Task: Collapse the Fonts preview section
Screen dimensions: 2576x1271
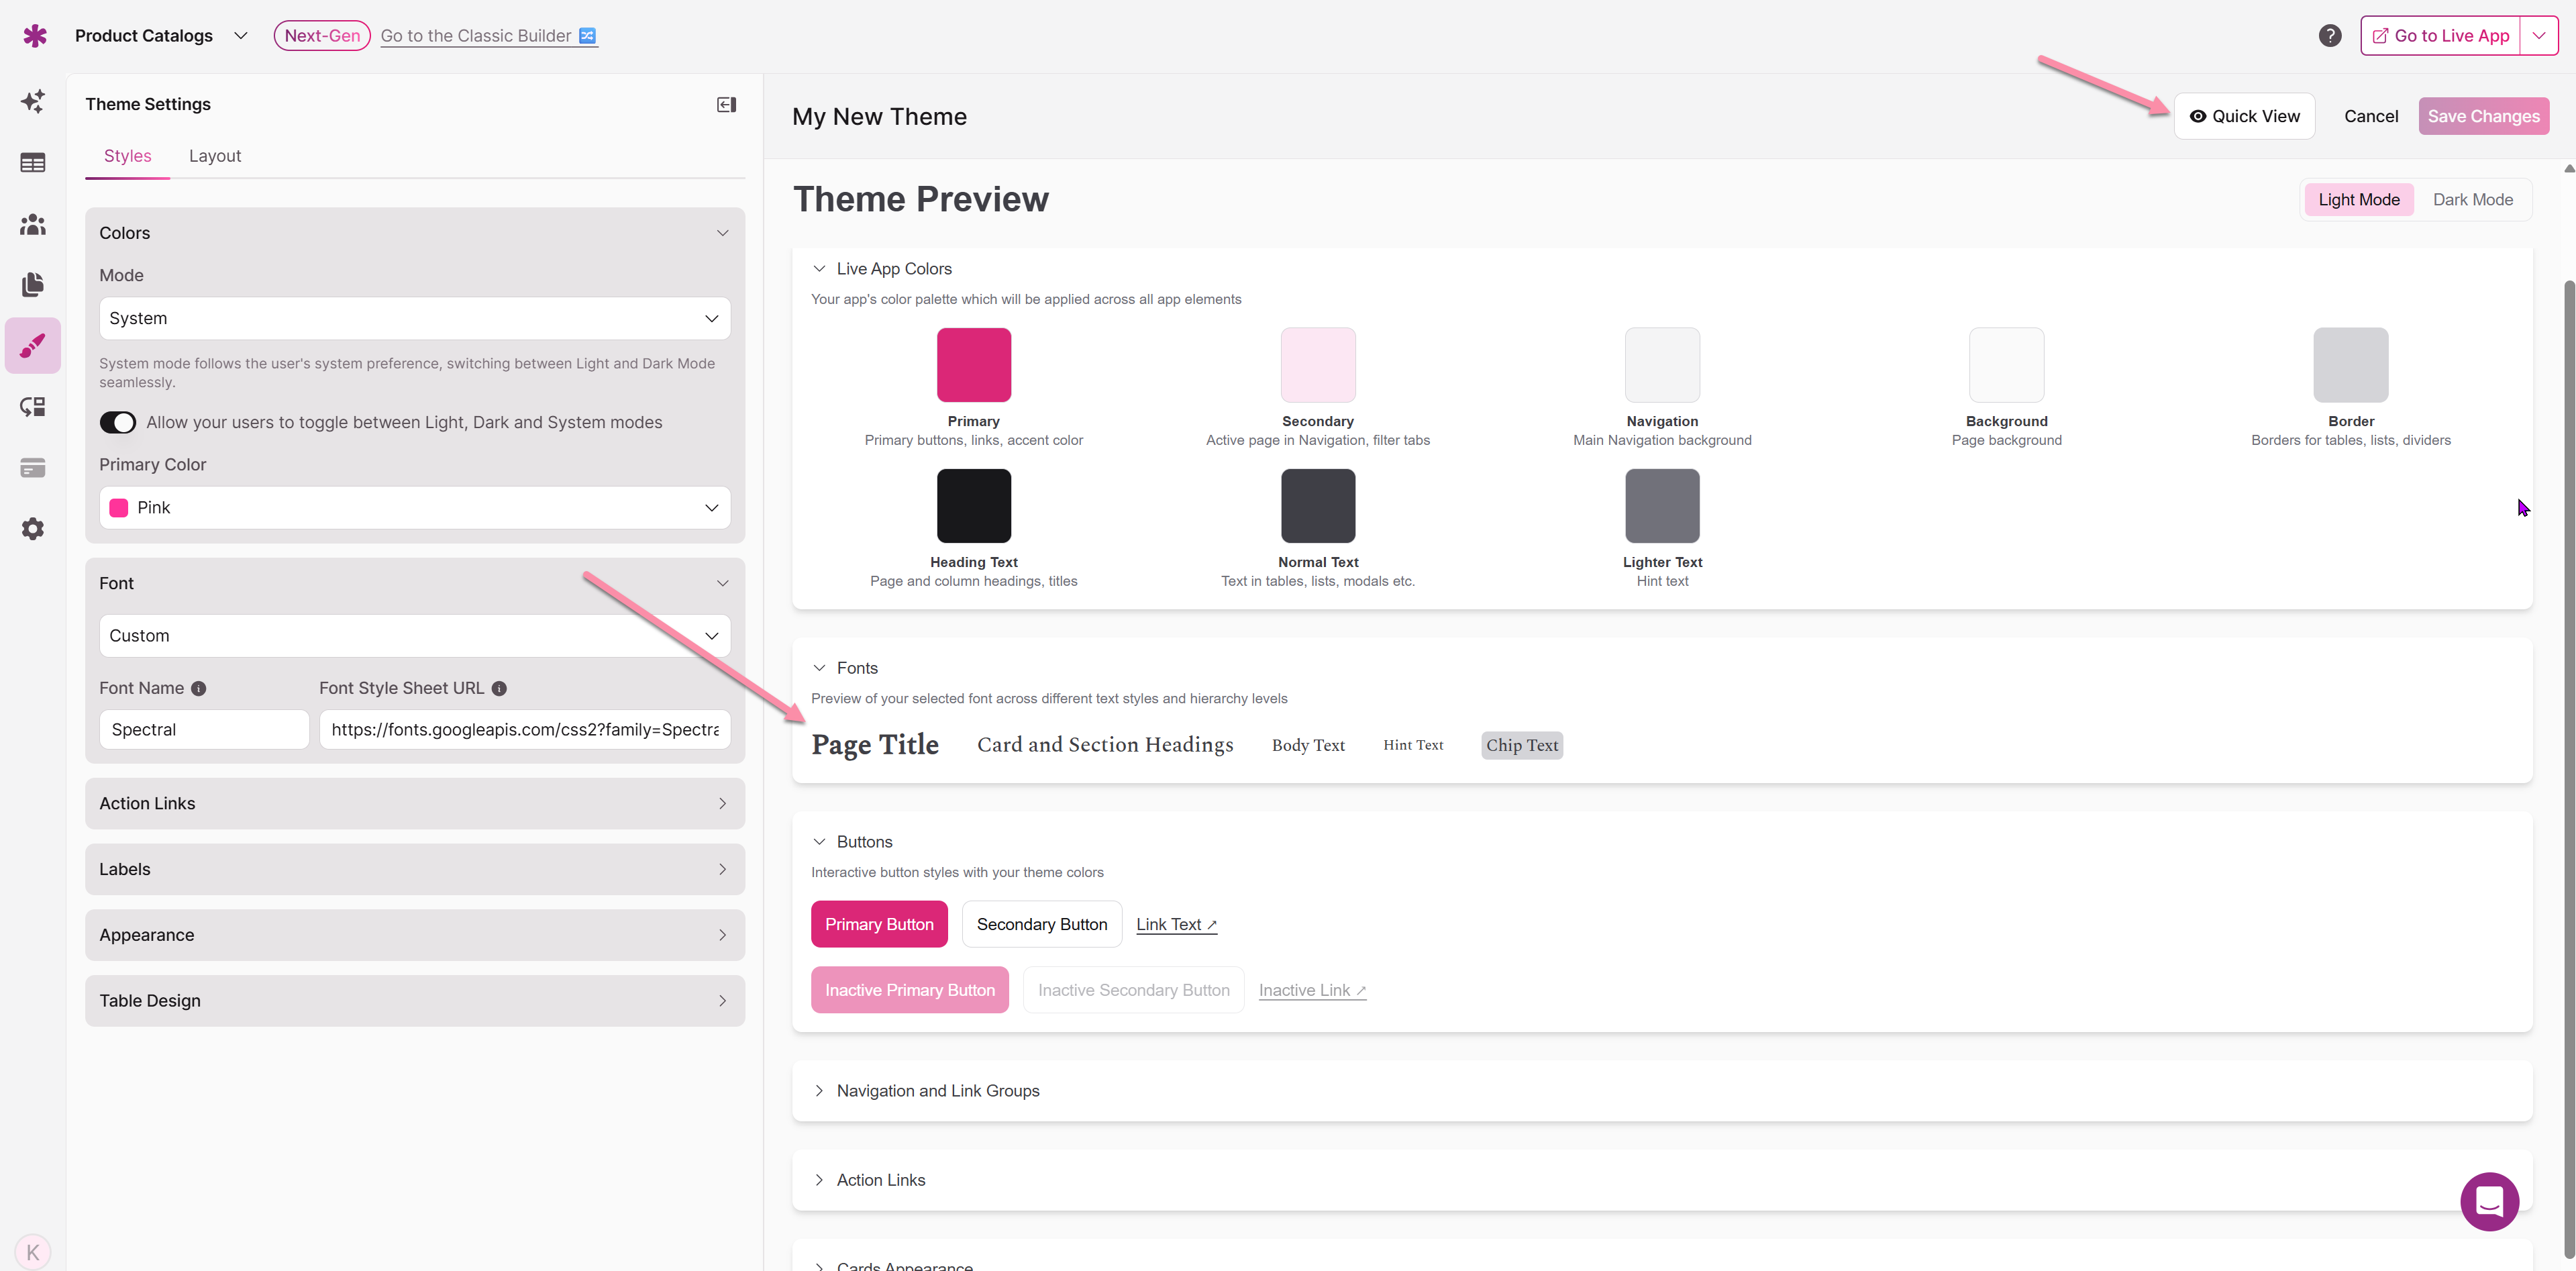Action: [x=819, y=667]
